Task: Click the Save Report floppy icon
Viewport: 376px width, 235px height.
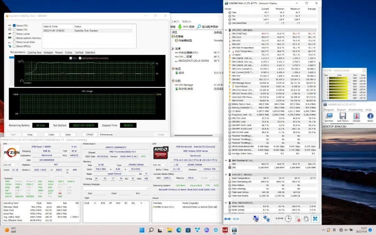Action: tap(343, 117)
